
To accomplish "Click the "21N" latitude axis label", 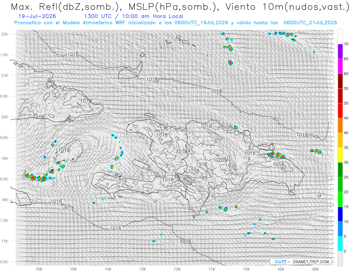I will (x=4, y=75).
